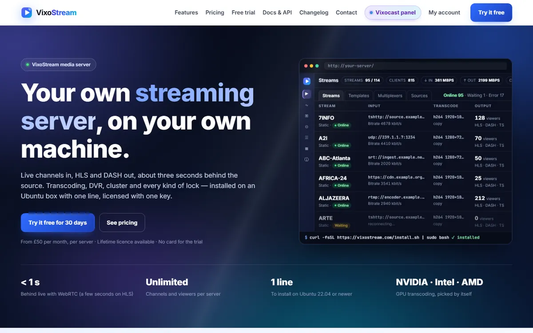533x333 pixels.
Task: Click the NVIDIA · Intel · AMD heading
Action: [439, 282]
